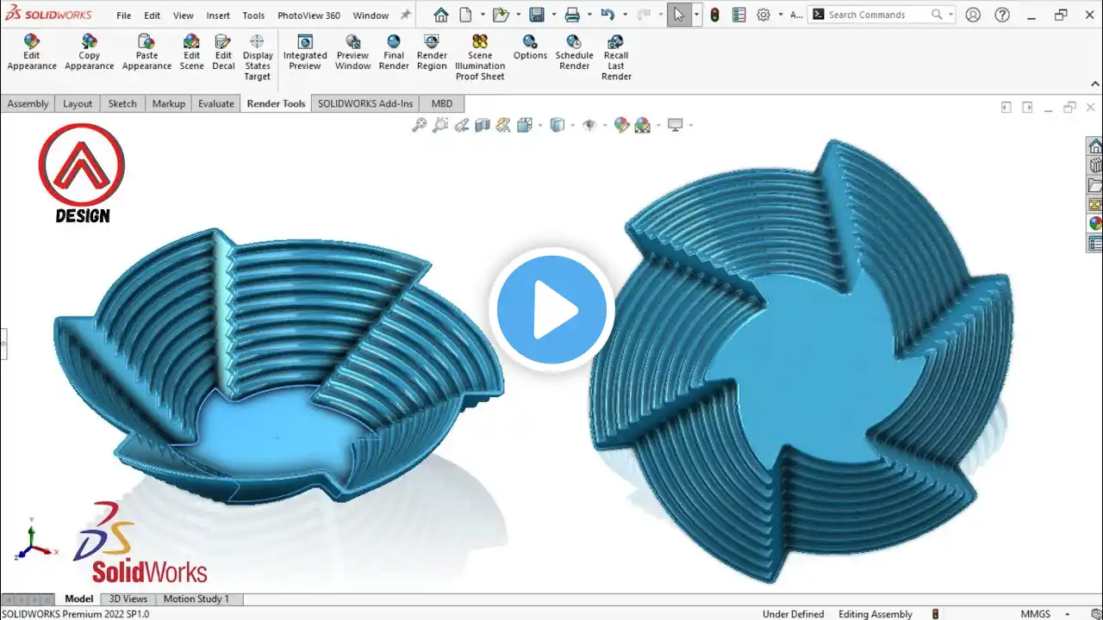Pin the menu bar with pushpin
This screenshot has height=620, width=1103.
point(405,15)
